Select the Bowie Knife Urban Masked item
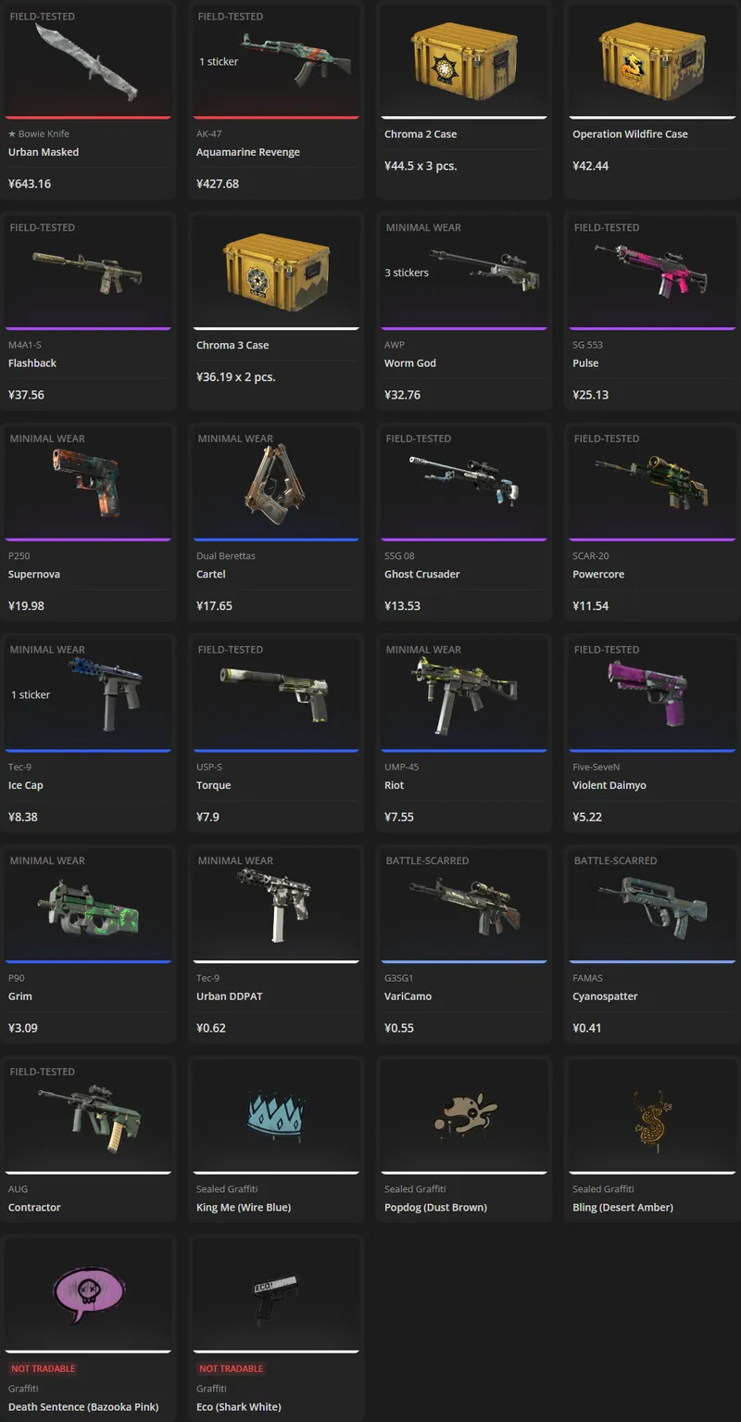The height and width of the screenshot is (1422, 741). pyautogui.click(x=88, y=100)
